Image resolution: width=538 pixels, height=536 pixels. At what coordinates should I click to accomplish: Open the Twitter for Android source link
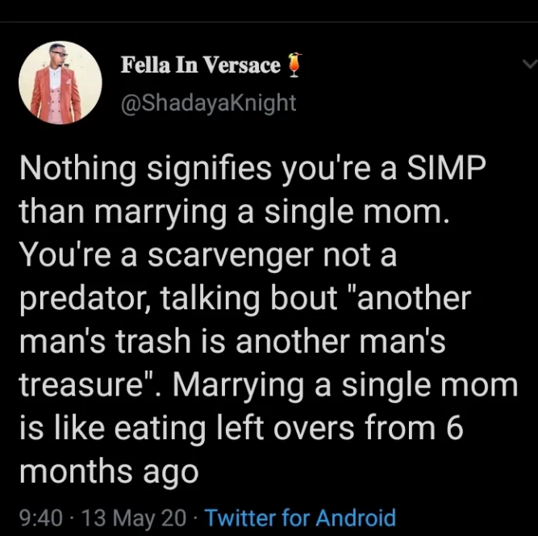pos(300,517)
